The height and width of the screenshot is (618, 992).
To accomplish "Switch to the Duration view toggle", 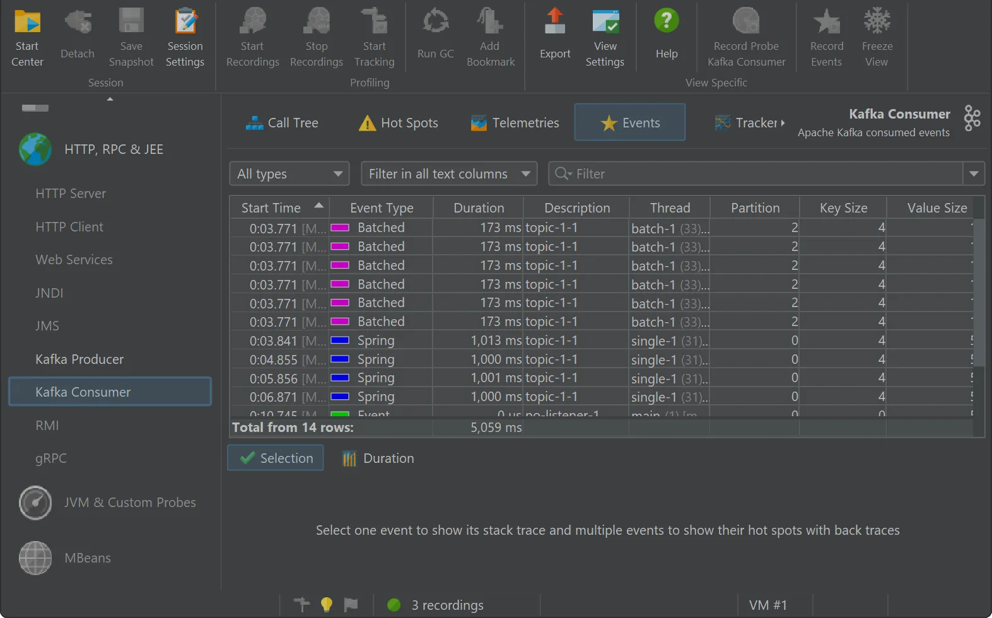I will point(378,458).
